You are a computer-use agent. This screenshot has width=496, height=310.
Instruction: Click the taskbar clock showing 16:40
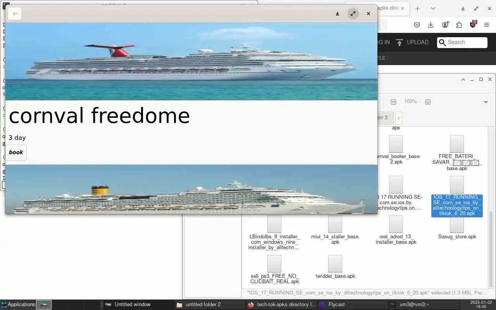click(481, 305)
